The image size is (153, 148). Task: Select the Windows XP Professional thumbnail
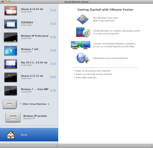(11, 37)
